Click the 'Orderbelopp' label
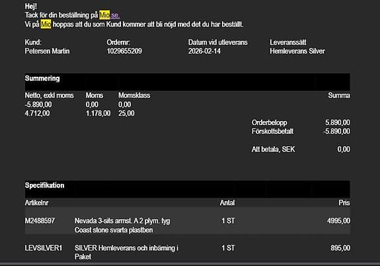Viewport: 380px width, 266px height. (x=269, y=122)
